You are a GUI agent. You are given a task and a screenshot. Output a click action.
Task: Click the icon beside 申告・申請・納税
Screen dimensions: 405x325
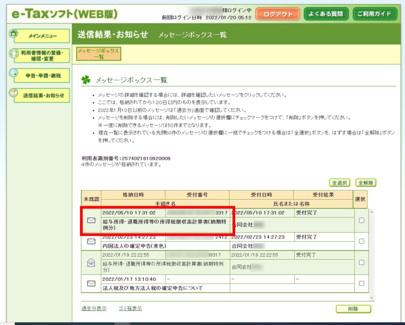(13, 73)
